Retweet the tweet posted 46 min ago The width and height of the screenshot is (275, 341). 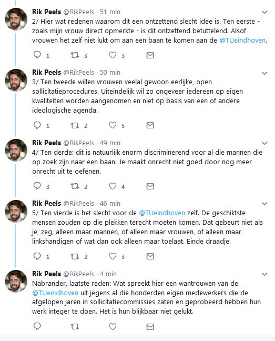coord(75,256)
